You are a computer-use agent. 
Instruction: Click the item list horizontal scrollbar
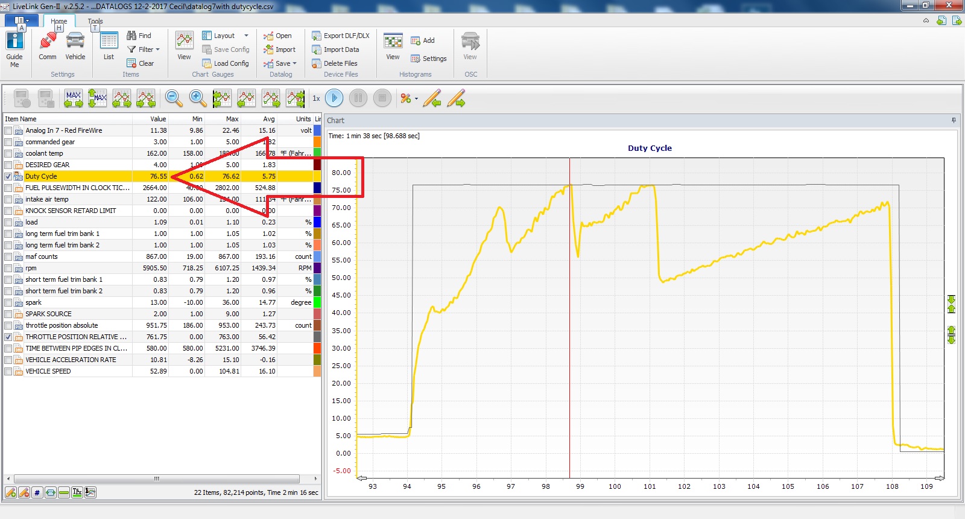[x=156, y=479]
